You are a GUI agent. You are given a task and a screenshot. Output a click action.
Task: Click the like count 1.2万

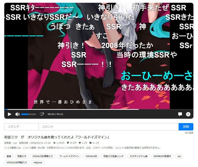tap(83, 143)
